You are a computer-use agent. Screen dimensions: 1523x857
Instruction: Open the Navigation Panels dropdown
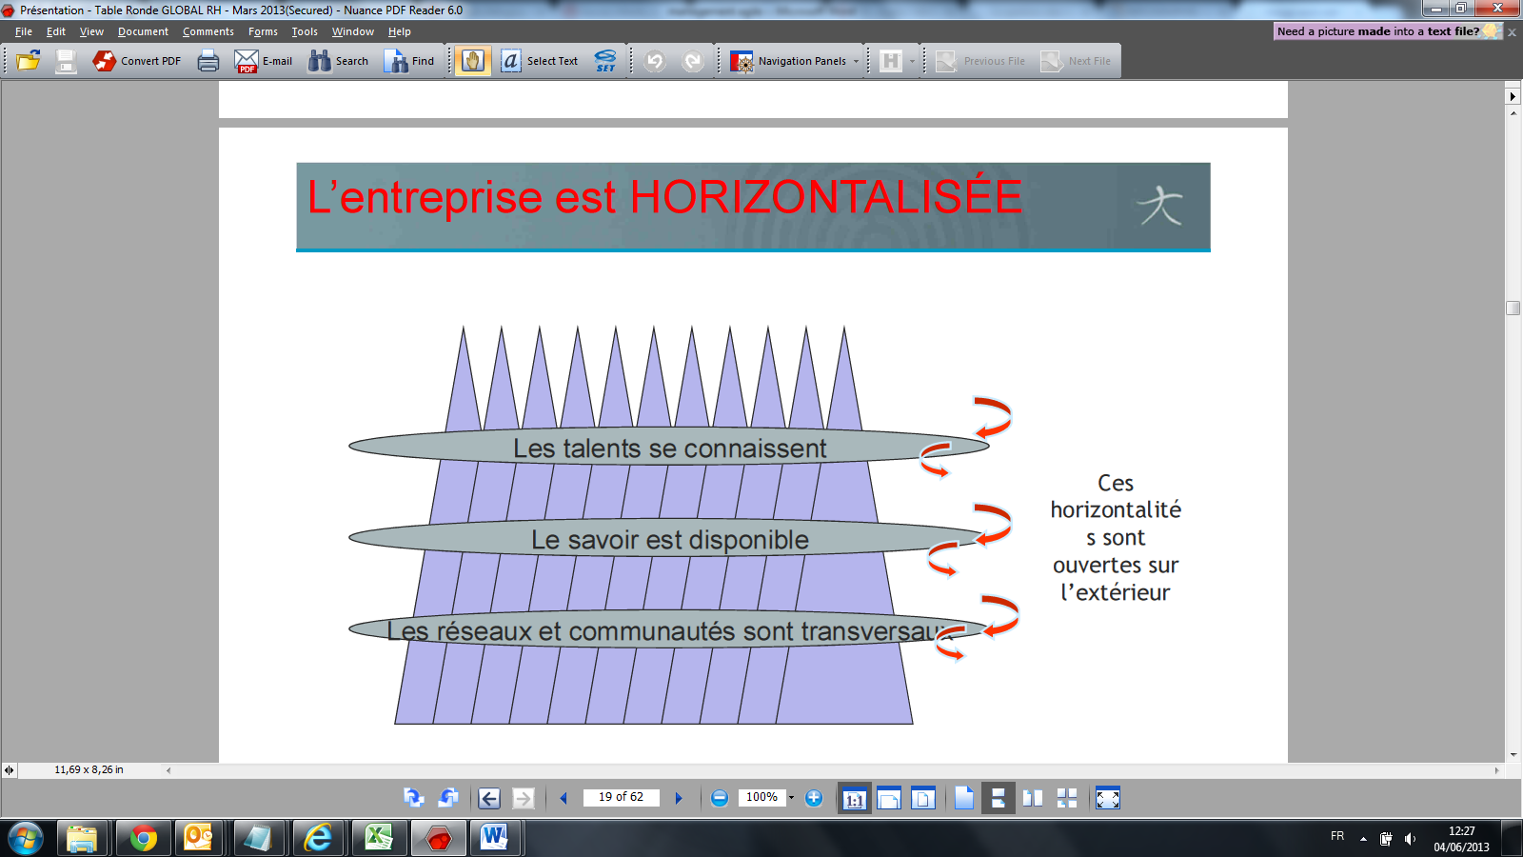click(x=795, y=61)
